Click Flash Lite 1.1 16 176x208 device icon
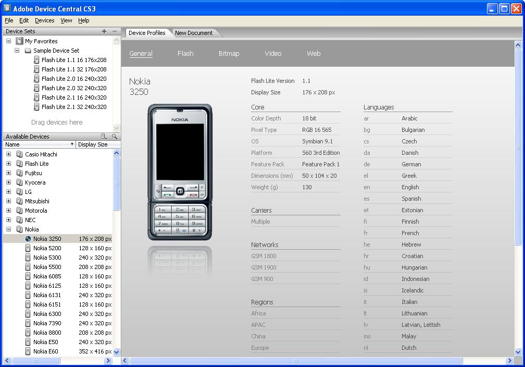Screen dimensions: 525x367 point(36,60)
